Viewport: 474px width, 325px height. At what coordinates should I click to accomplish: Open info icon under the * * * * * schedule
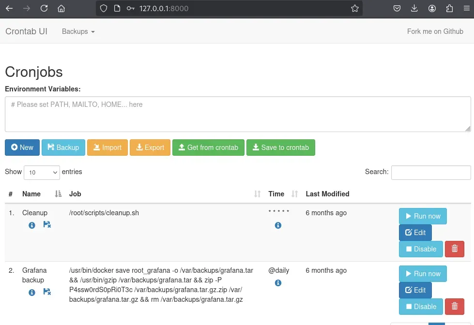[278, 225]
